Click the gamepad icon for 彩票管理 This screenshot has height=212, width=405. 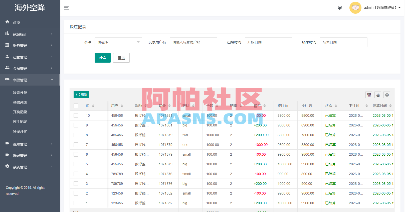pyautogui.click(x=7, y=79)
